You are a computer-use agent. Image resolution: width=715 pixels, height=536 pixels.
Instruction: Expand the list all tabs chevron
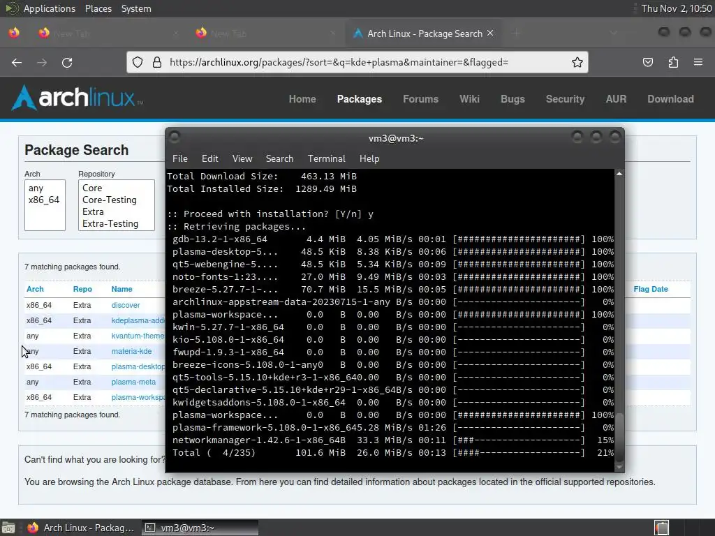tap(614, 33)
